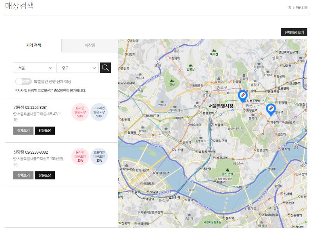Click the 홈 breadcrumb link
315x231 pixels.
point(290,8)
